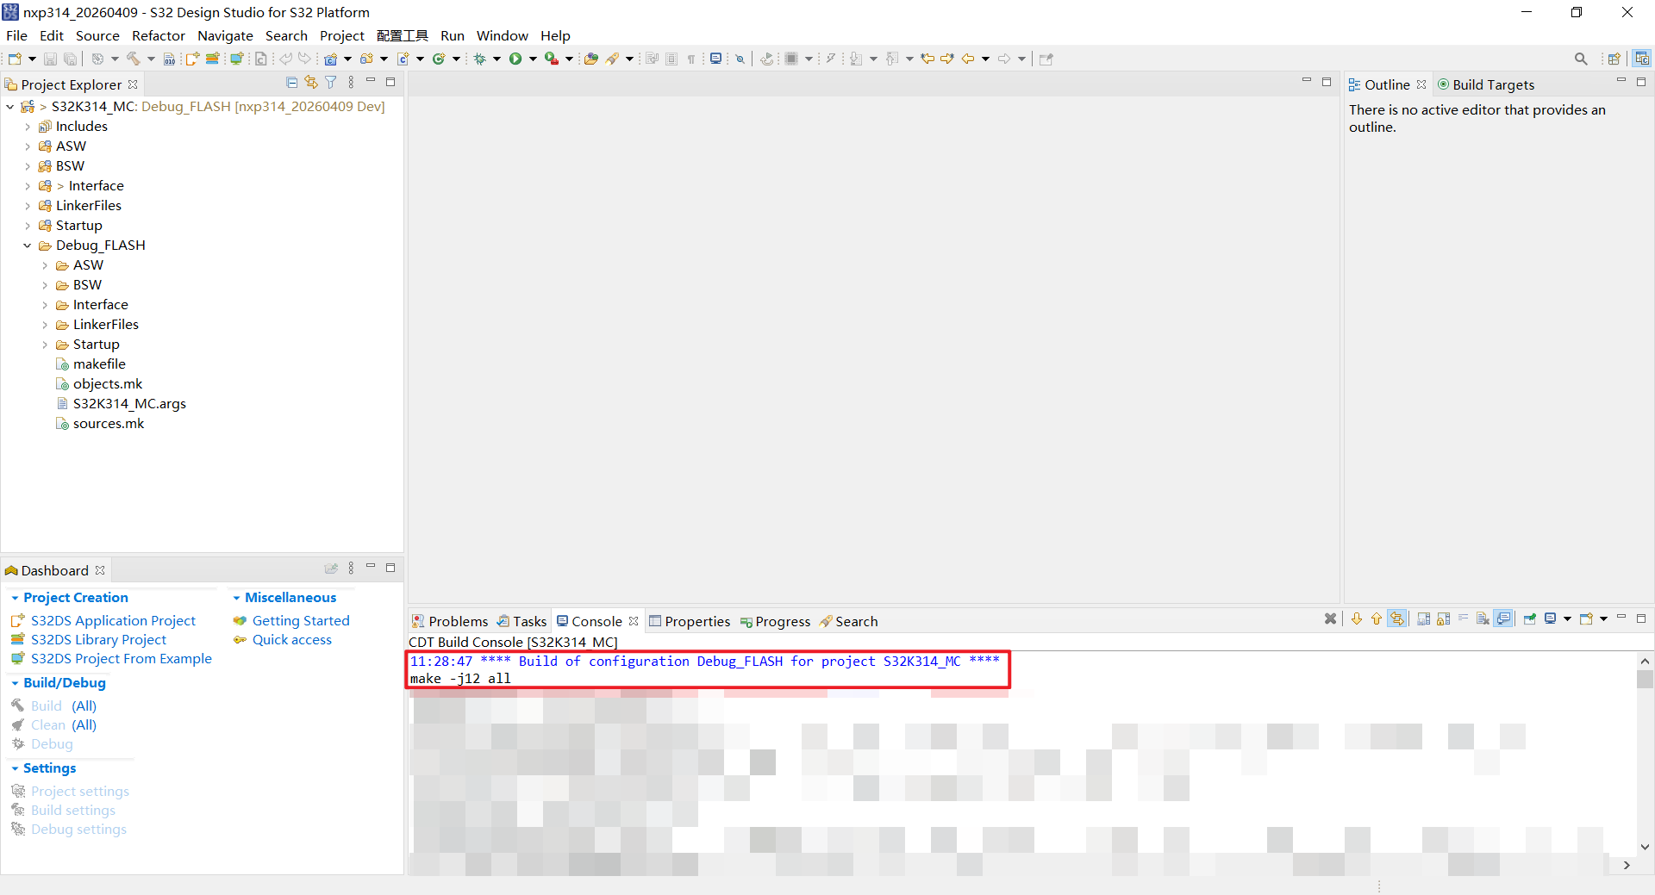This screenshot has height=895, width=1655.
Task: Click the New wizard toolbar icon
Action: click(15, 59)
